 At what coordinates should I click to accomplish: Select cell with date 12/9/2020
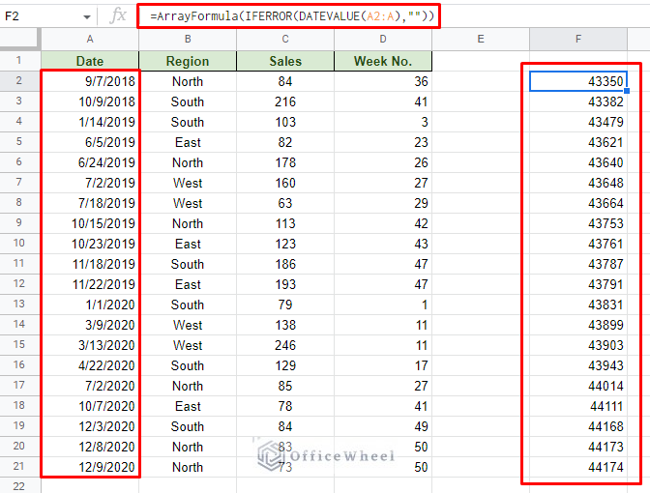pyautogui.click(x=90, y=467)
